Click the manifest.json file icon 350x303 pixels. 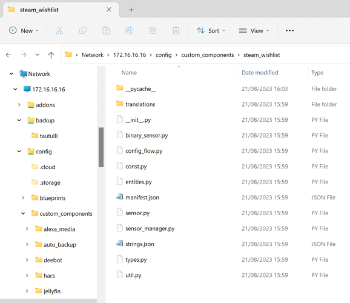click(x=120, y=197)
